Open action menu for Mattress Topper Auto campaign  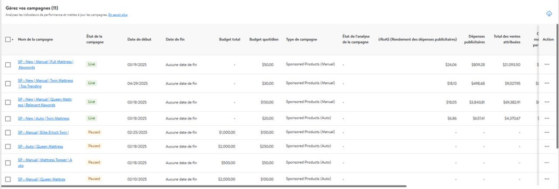[x=547, y=162]
